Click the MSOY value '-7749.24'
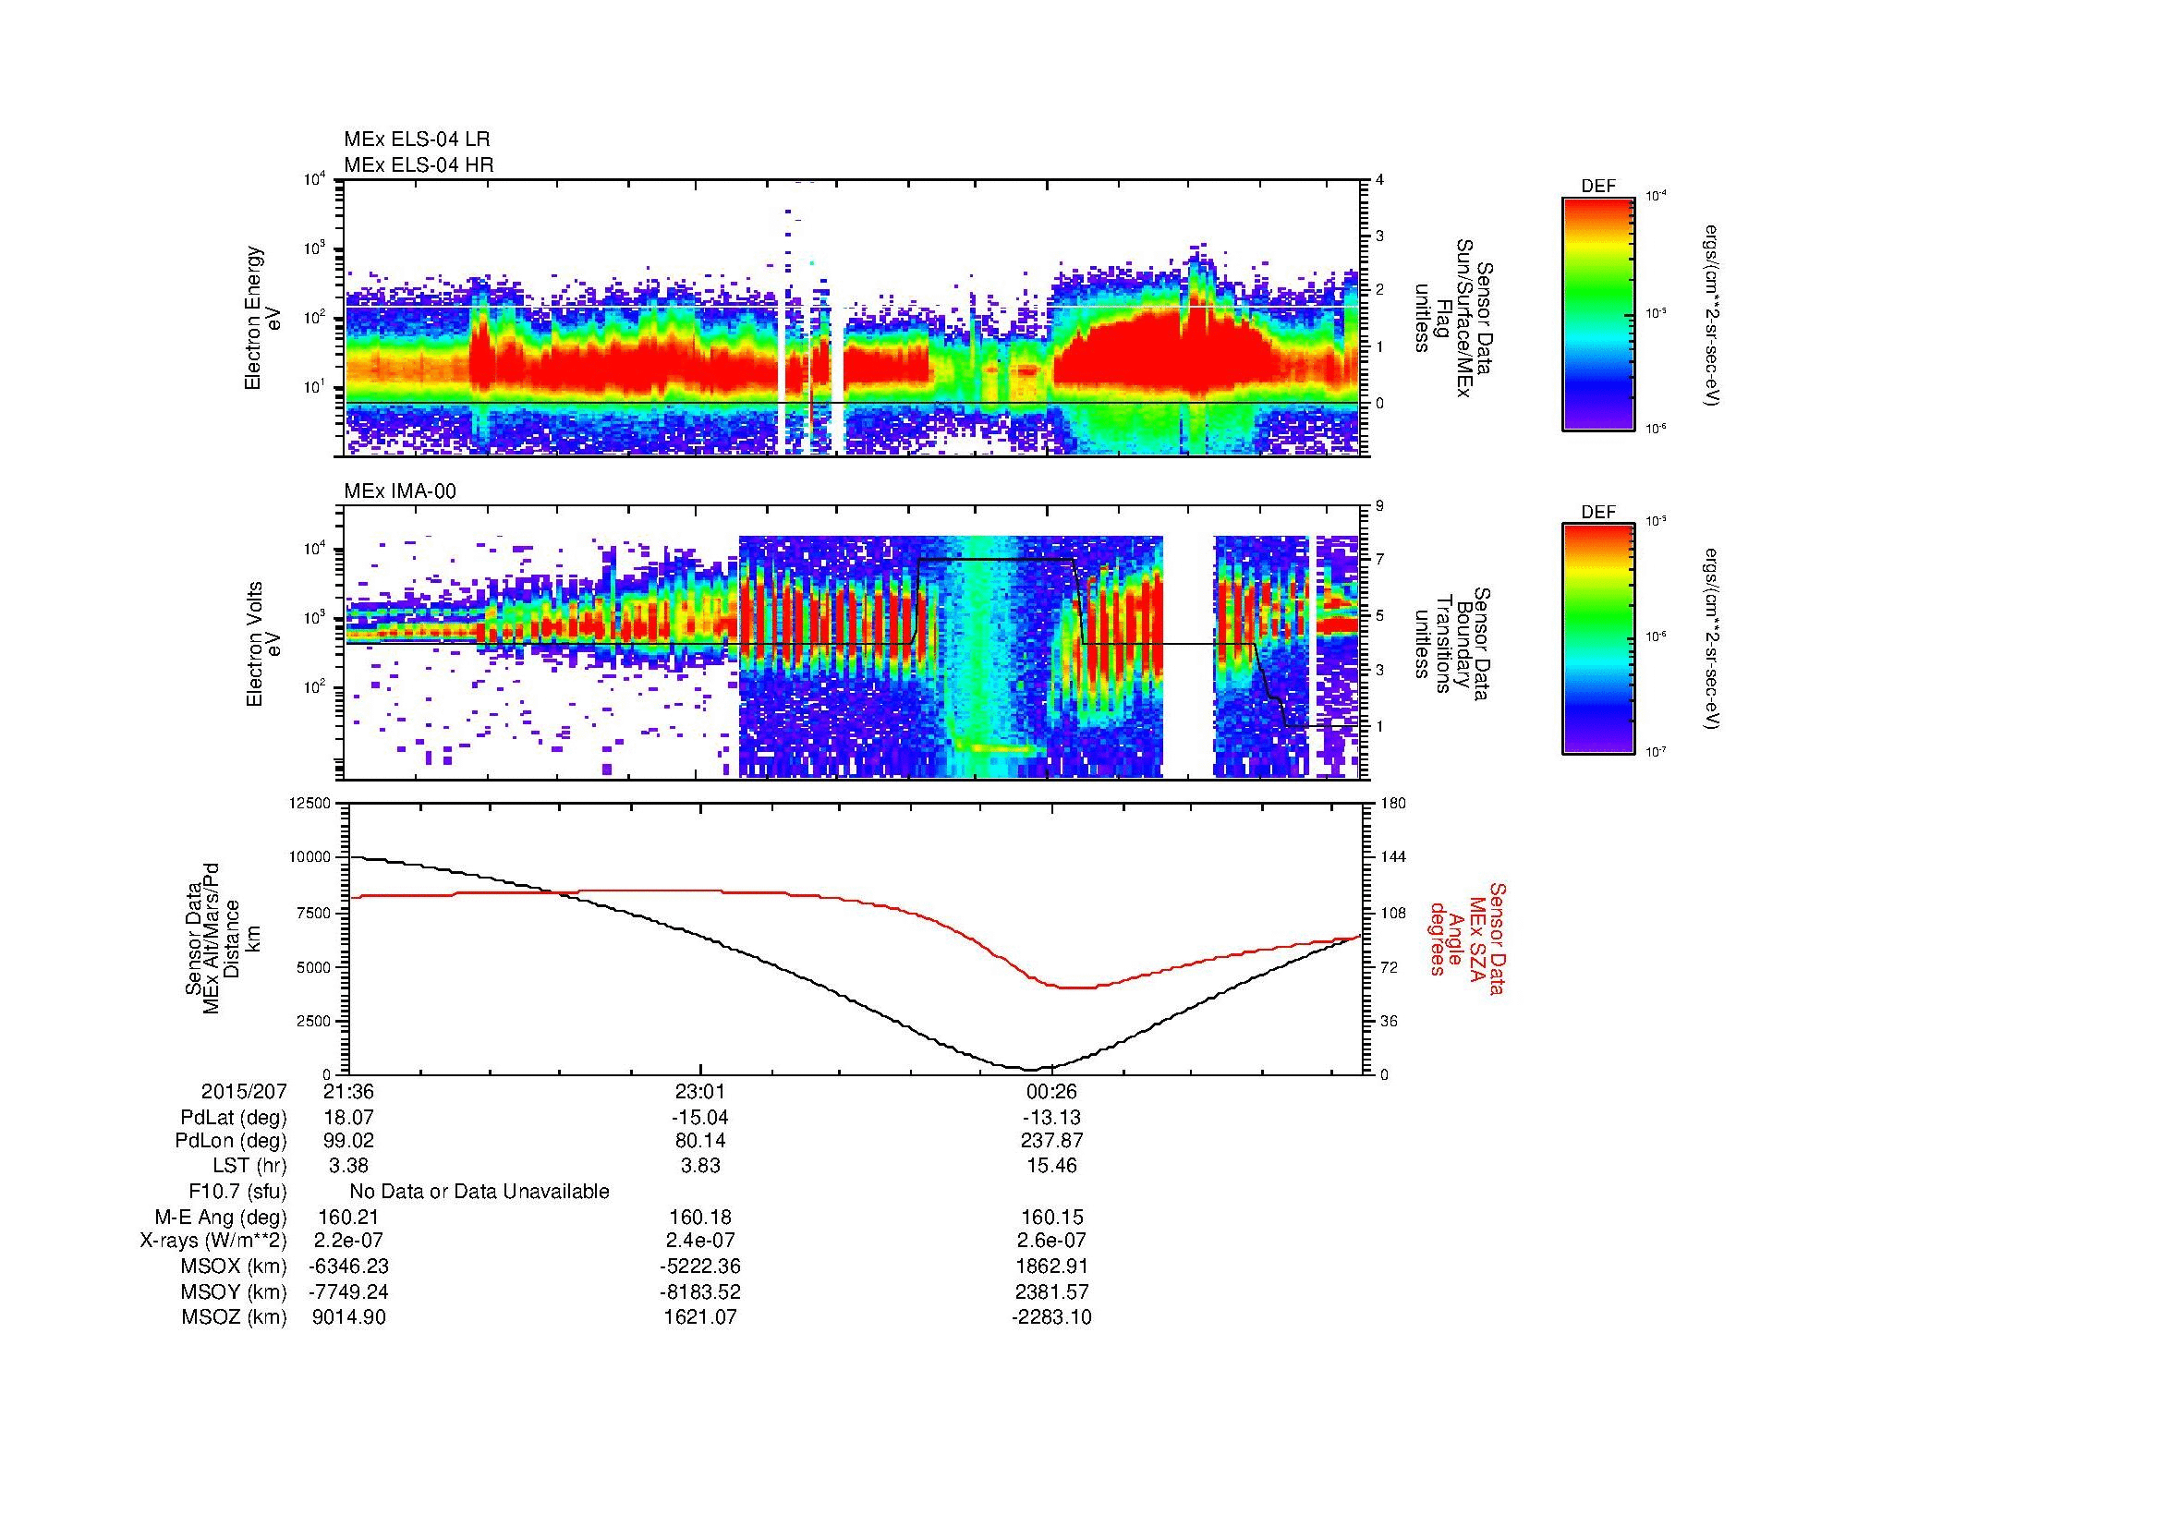The height and width of the screenshot is (1527, 2161). click(348, 1291)
